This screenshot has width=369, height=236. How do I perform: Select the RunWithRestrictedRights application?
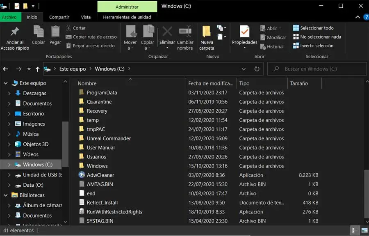point(114,212)
